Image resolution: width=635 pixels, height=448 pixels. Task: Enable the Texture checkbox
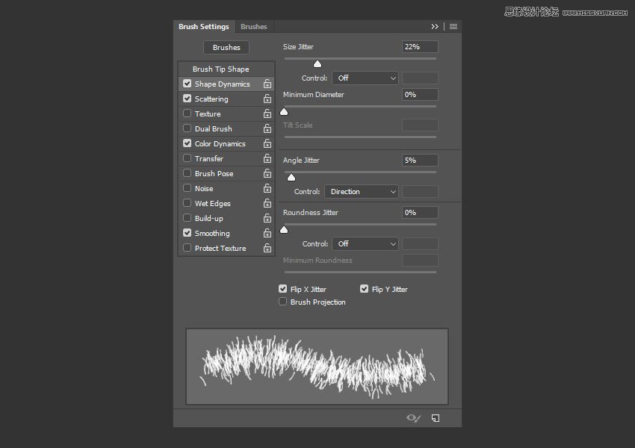(186, 113)
